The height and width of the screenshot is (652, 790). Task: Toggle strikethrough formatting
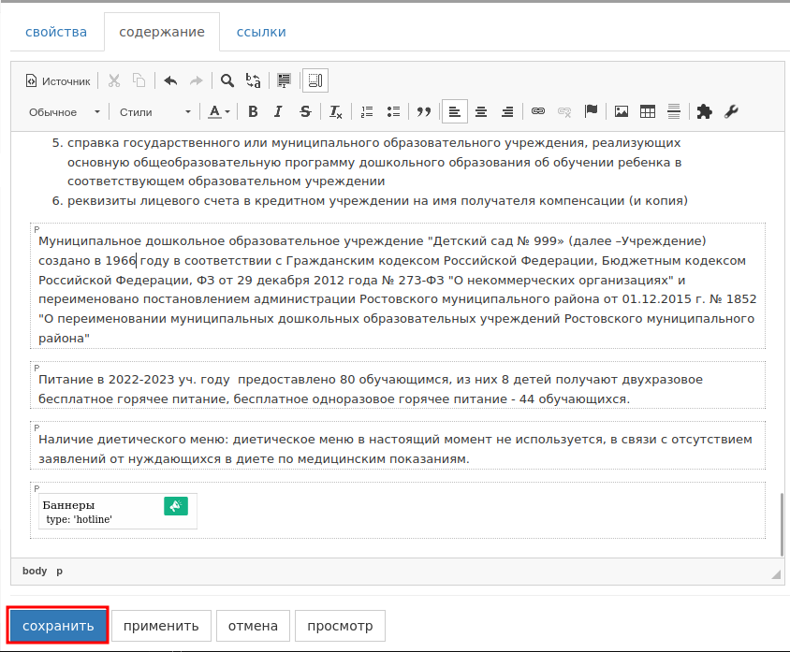tap(305, 112)
